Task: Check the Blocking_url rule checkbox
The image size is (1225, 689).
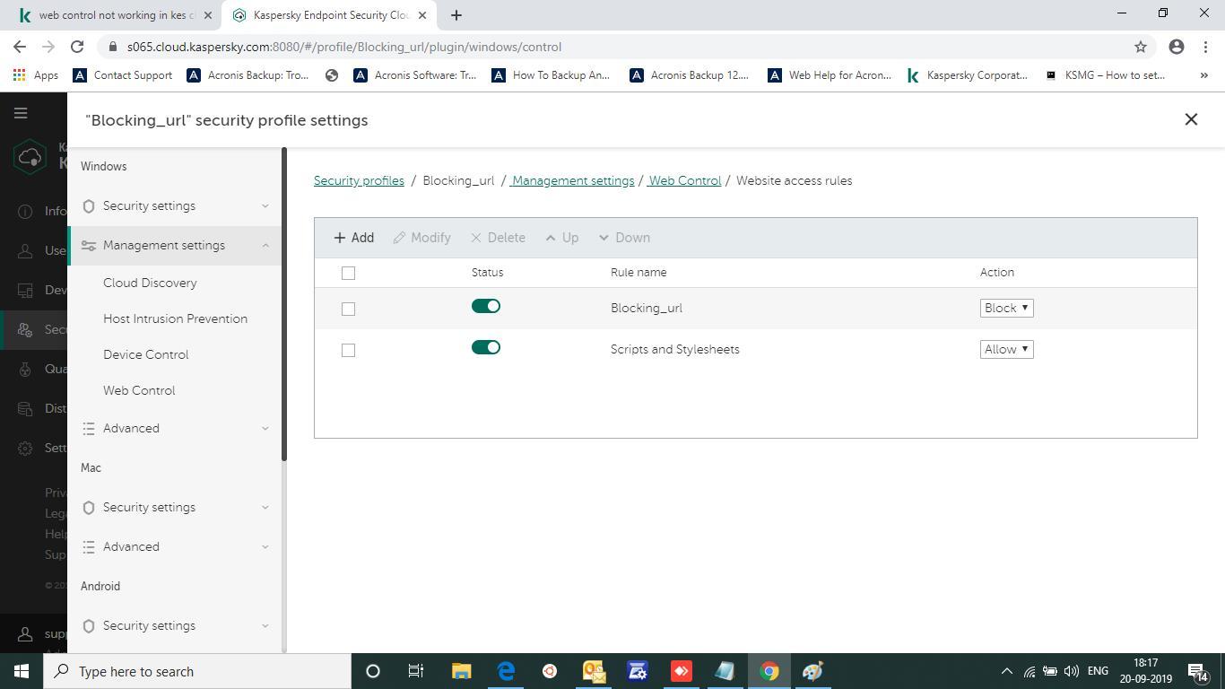Action: pyautogui.click(x=348, y=309)
